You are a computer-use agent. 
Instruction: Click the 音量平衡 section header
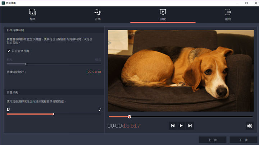pyautogui.click(x=54, y=92)
